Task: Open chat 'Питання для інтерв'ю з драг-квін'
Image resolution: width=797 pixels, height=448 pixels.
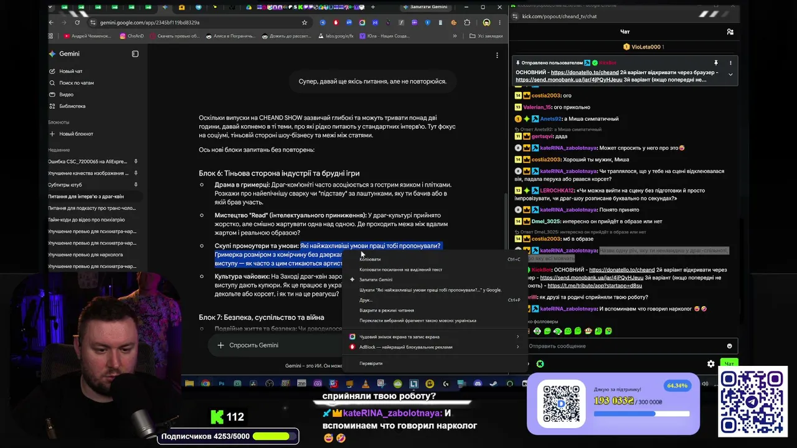Action: pos(86,197)
